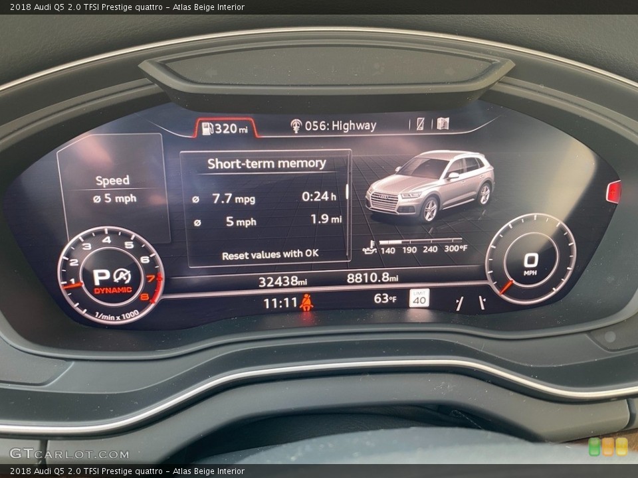Tap the 32438 mi odometer reading

click(x=283, y=281)
